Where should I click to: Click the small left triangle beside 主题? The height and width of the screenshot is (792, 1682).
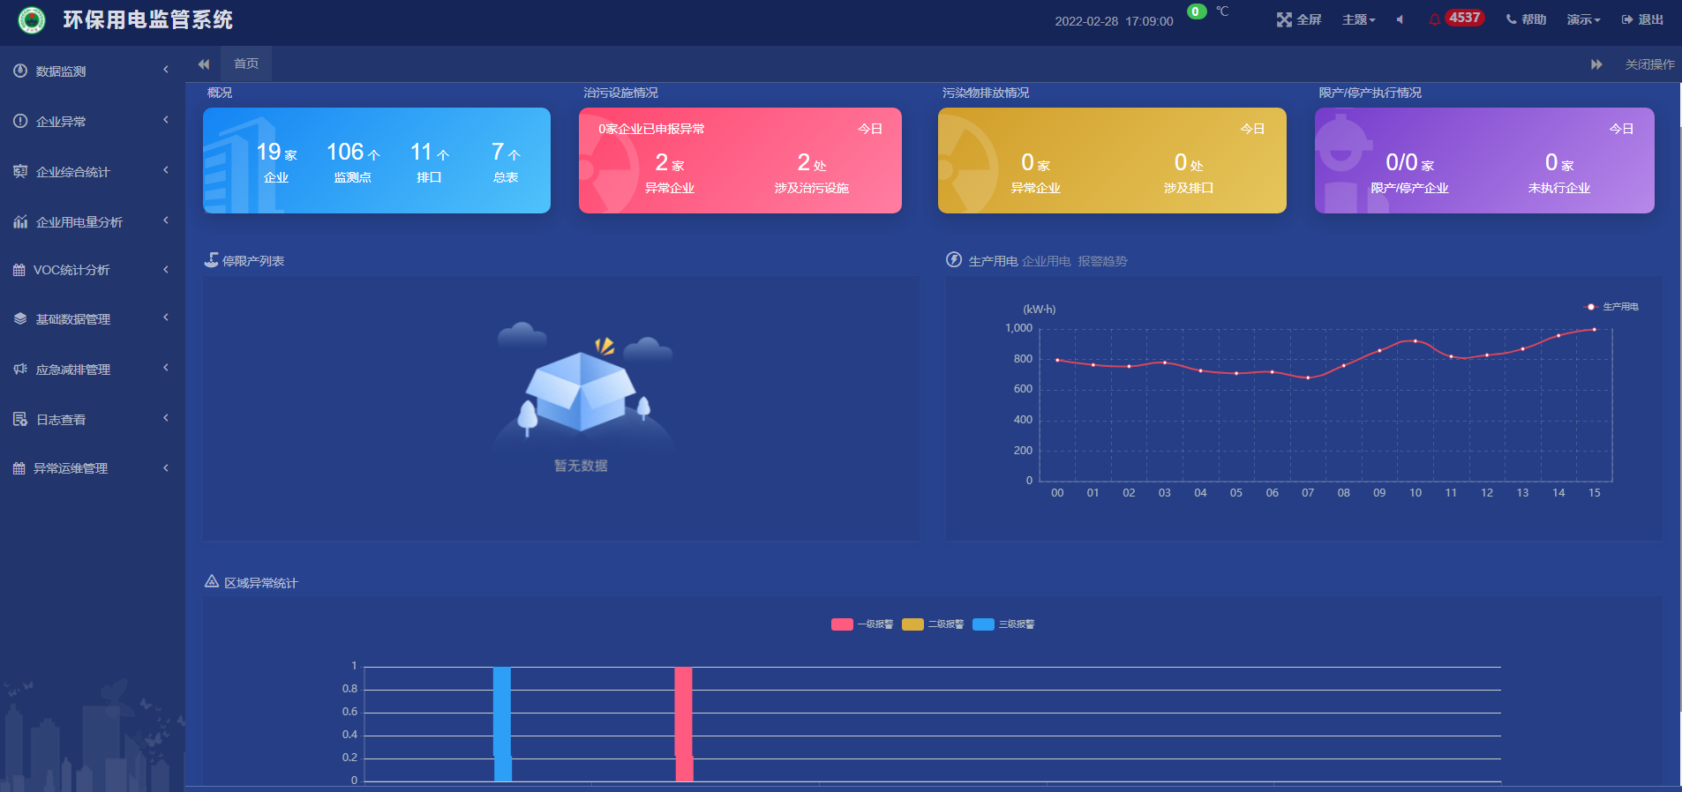click(1400, 19)
